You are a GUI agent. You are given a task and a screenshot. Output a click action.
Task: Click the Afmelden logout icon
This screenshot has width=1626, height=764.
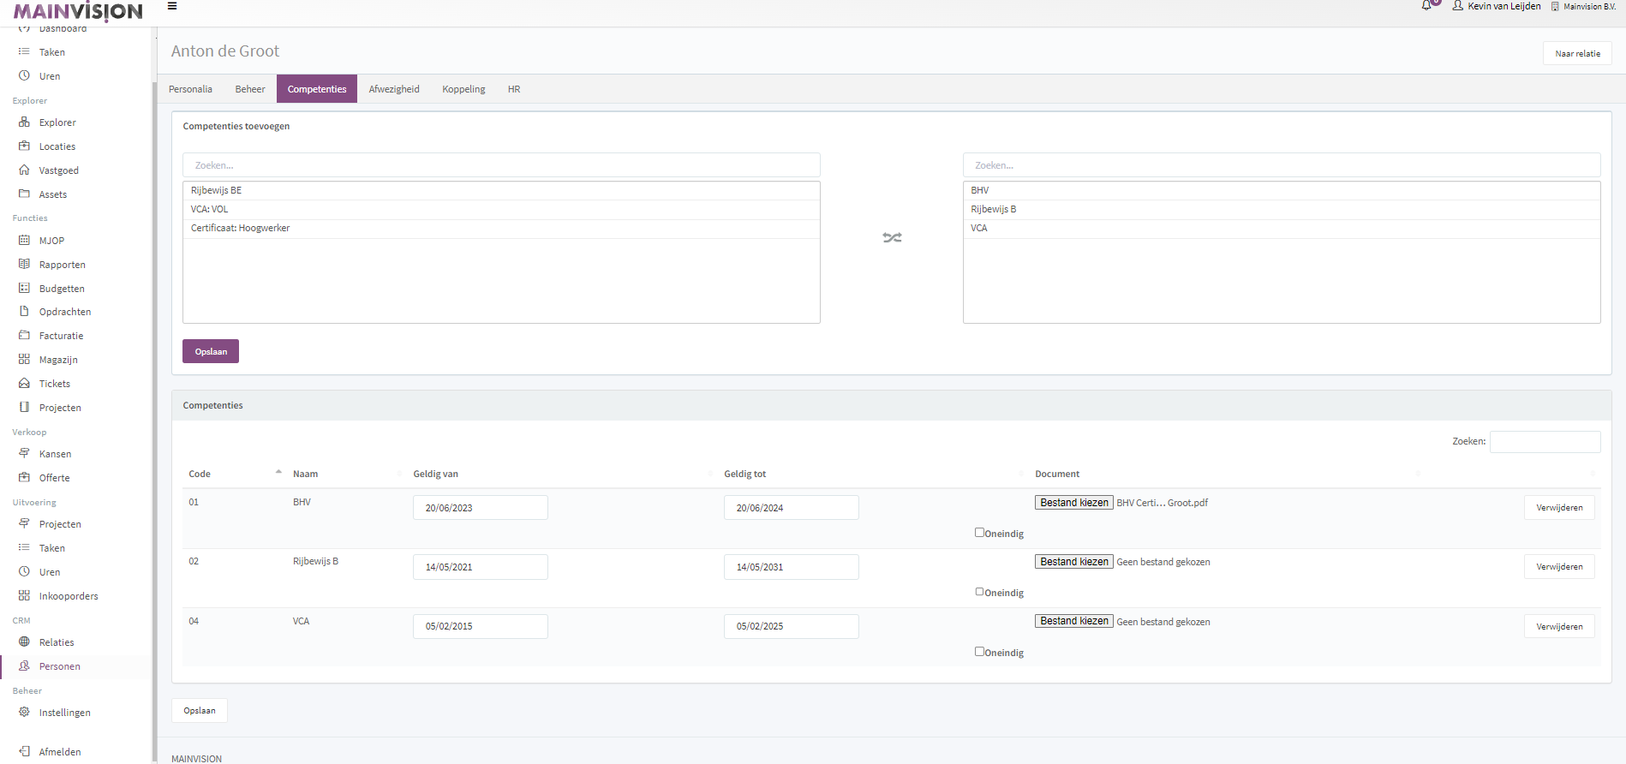tap(24, 752)
